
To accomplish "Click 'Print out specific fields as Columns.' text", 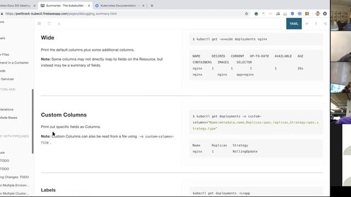I will coord(71,126).
